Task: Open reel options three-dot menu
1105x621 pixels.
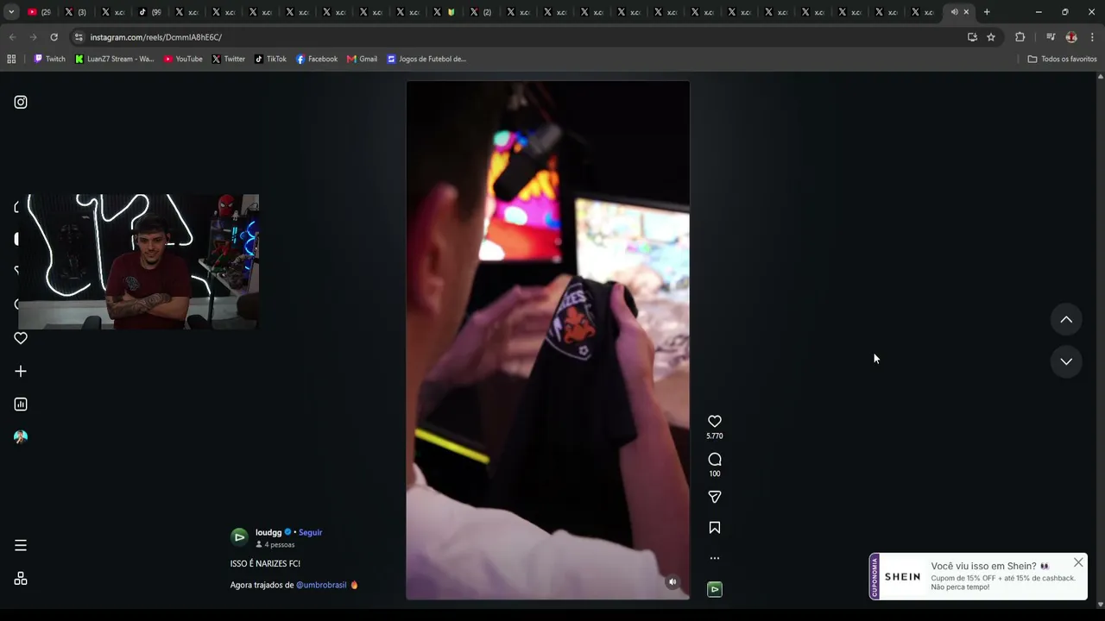Action: pyautogui.click(x=715, y=558)
